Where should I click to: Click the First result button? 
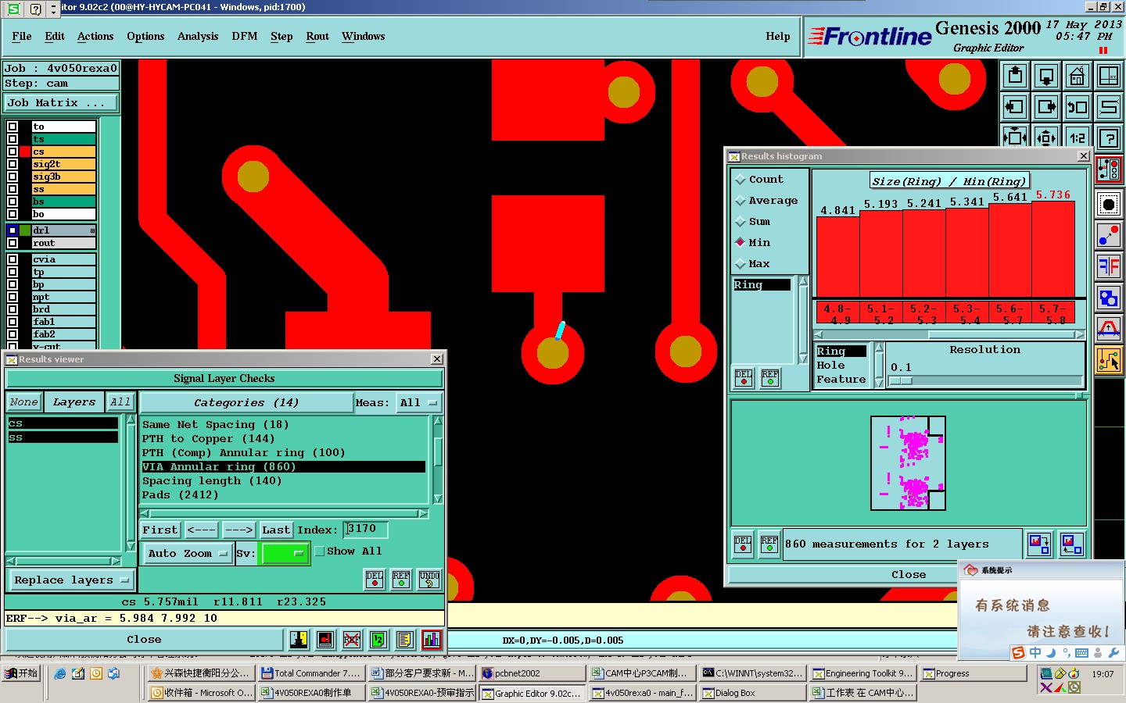coord(160,530)
